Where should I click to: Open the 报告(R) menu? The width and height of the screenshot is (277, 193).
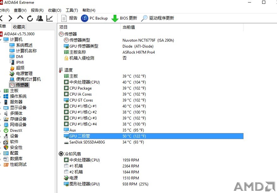tap(37, 10)
